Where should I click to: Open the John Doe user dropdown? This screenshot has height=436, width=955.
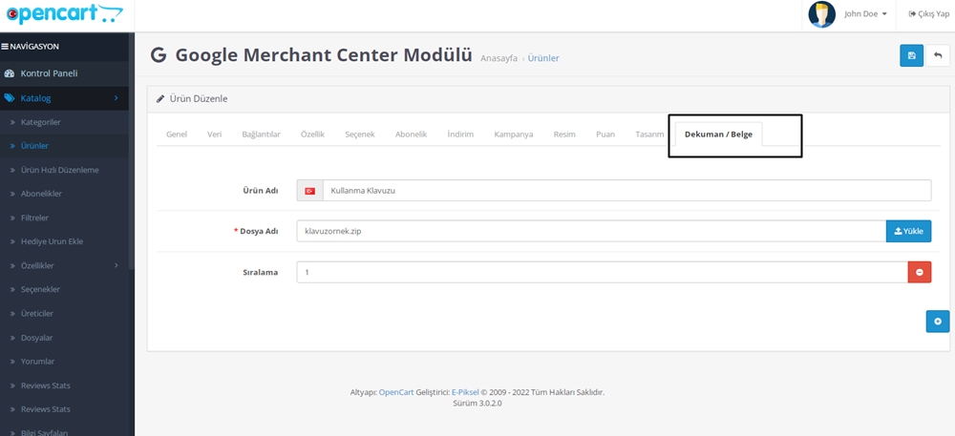(865, 14)
